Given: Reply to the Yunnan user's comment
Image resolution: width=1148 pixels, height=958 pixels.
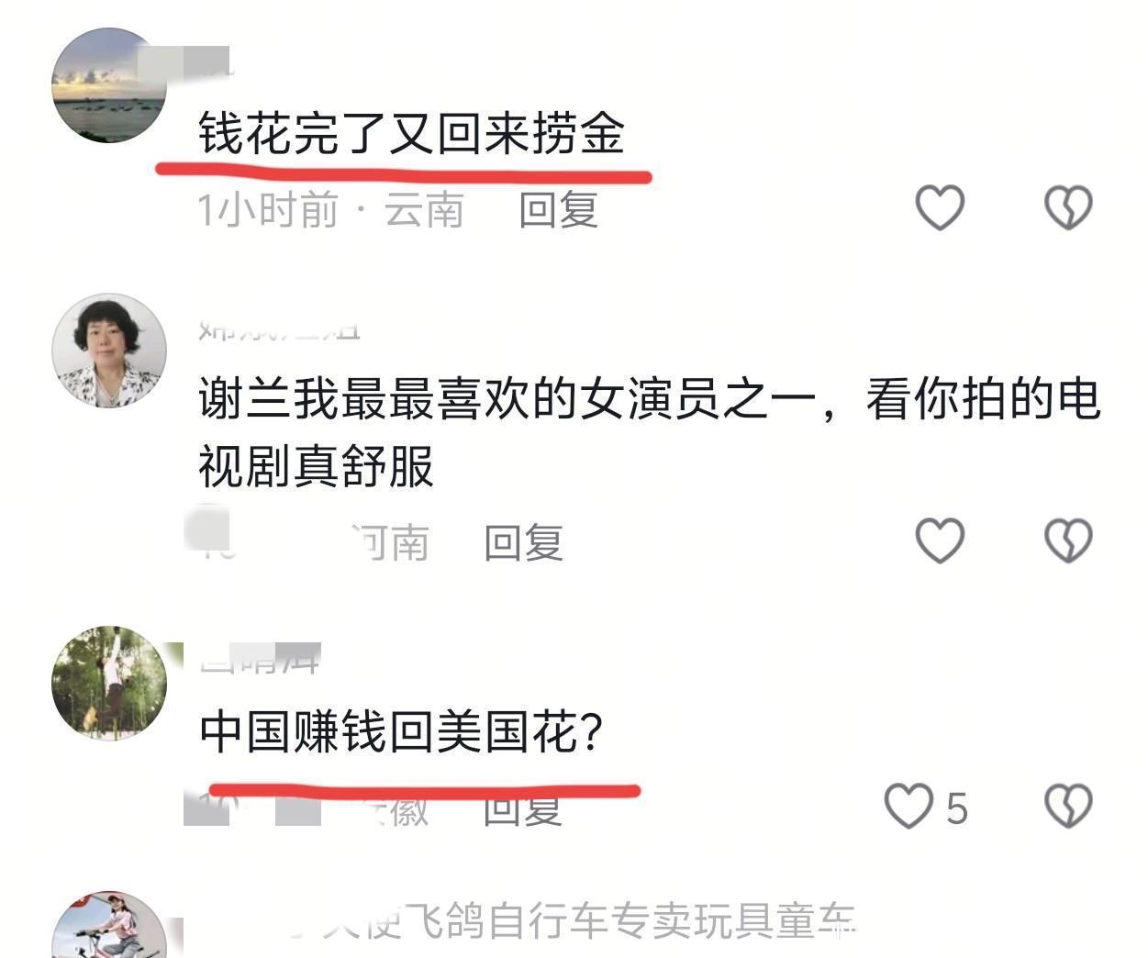Looking at the screenshot, I should 559,210.
